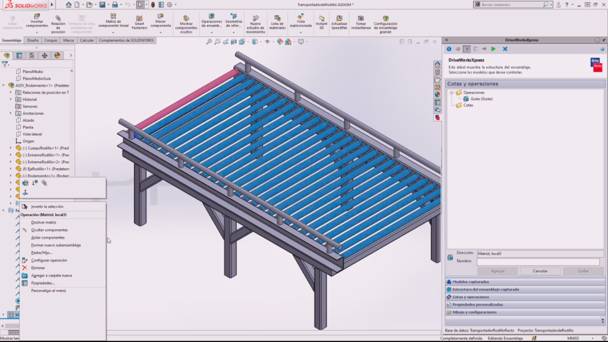Open Dibujo y configuraciones section
608x342 pixels.
point(525,312)
